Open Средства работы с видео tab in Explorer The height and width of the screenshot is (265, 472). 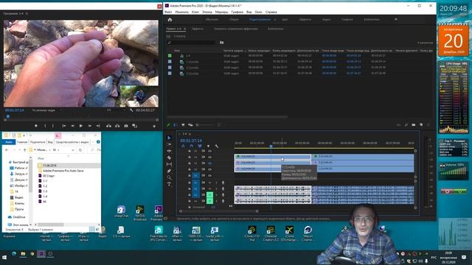tap(72, 142)
